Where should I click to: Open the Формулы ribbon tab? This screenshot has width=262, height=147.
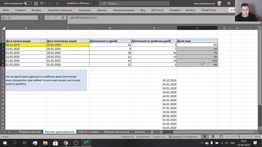coord(85,10)
